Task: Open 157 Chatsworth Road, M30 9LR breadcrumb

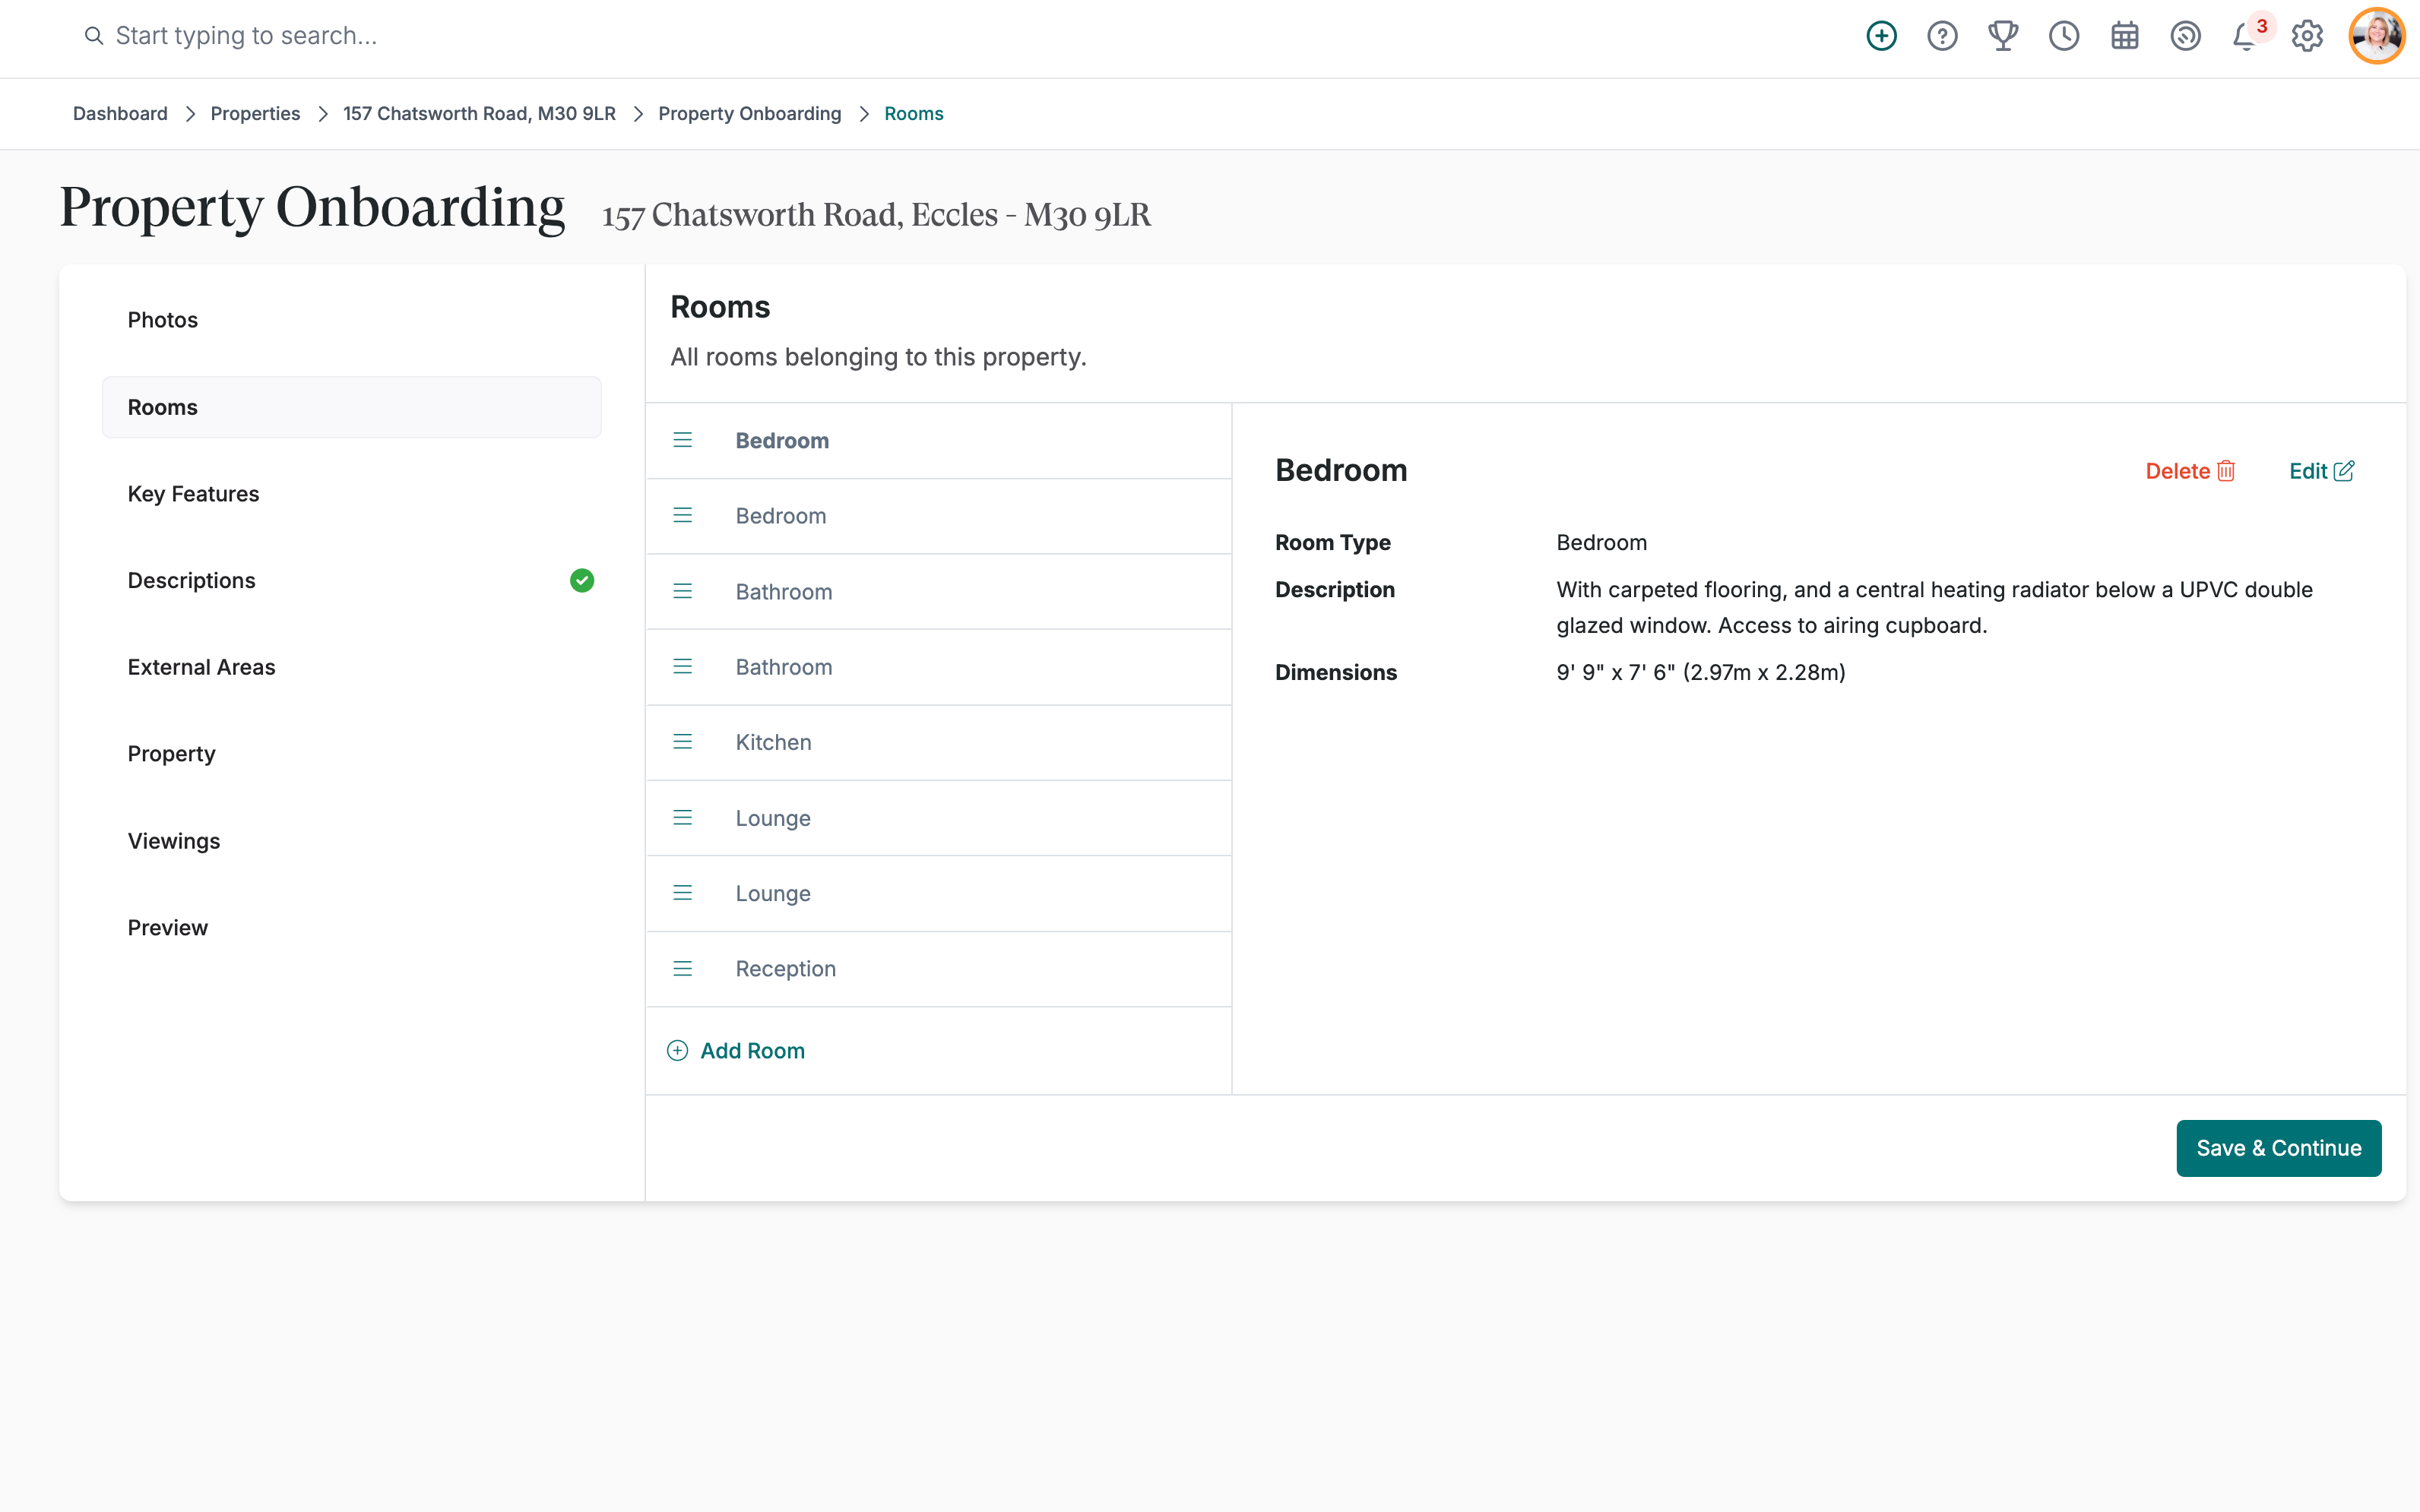Action: pos(479,114)
